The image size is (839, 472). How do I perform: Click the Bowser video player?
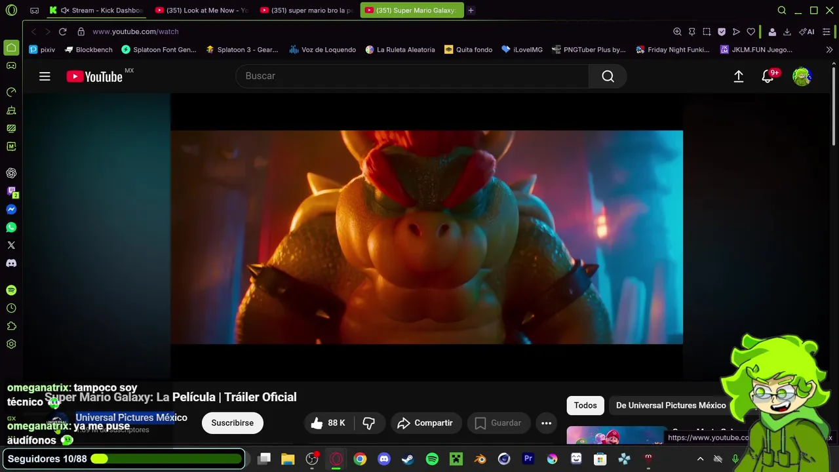(427, 237)
